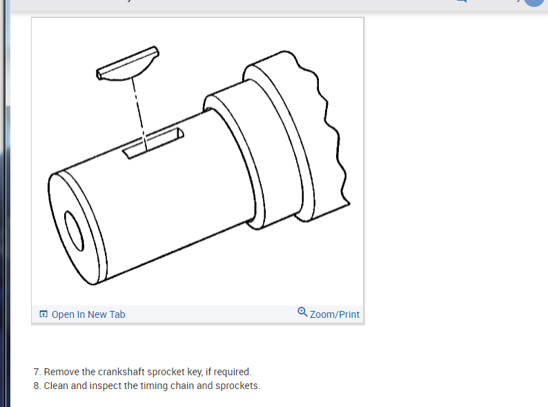Click step 7 crankshaft sprocket key text
The image size is (548, 407).
point(143,372)
